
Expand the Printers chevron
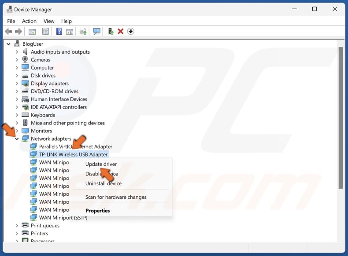coord(17,234)
